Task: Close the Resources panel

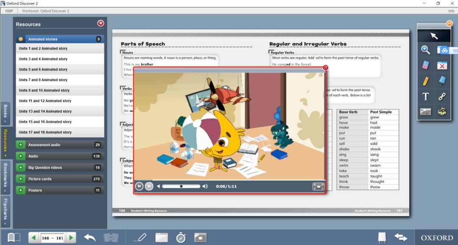Action: tap(101, 23)
